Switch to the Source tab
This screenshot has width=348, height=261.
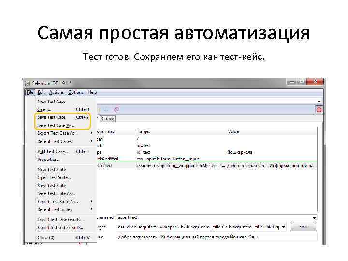107,119
